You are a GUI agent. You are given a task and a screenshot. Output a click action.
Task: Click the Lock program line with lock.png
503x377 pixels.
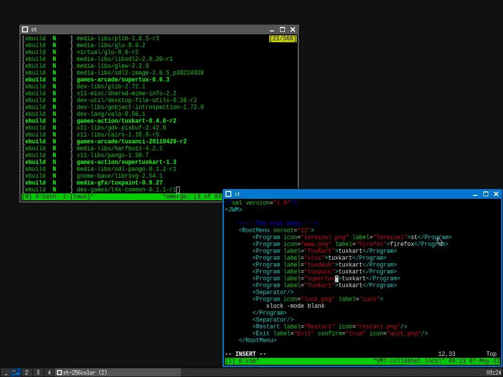point(318,299)
